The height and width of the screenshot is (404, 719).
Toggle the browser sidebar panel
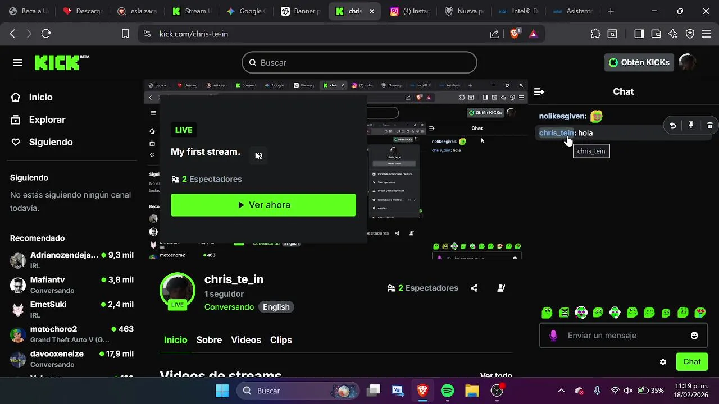tap(639, 34)
